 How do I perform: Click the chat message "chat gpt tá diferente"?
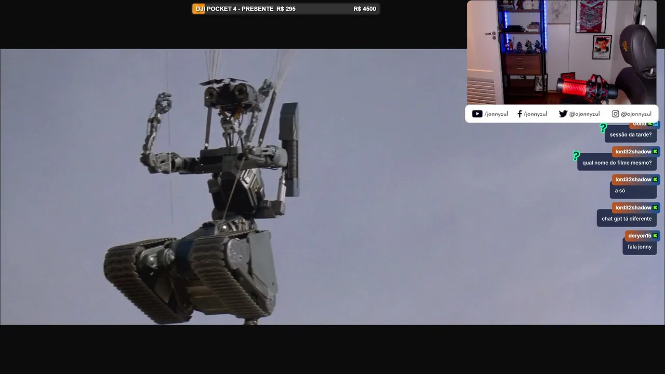point(627,219)
